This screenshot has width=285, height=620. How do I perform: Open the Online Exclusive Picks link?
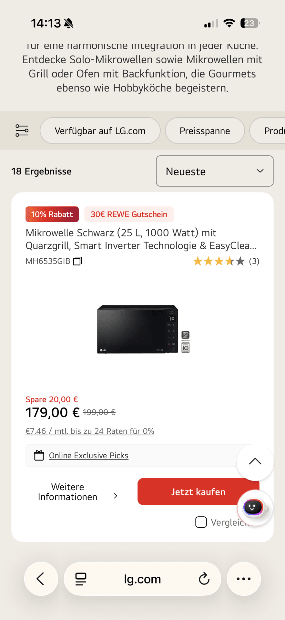click(x=88, y=456)
